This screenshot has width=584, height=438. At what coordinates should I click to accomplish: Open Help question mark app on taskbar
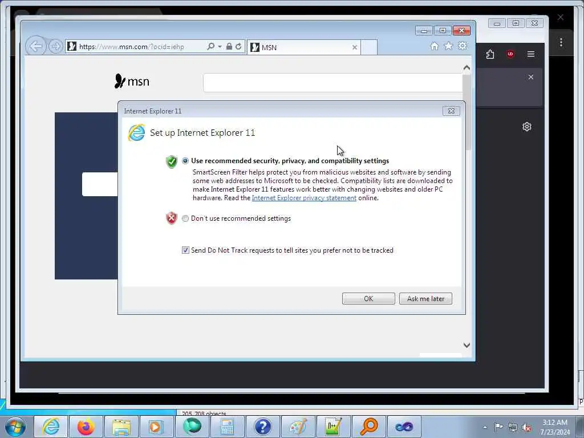click(x=262, y=427)
